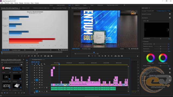173x97 pixels.
Task: Export frame from Program monitor camera icon
Action: tap(122, 56)
